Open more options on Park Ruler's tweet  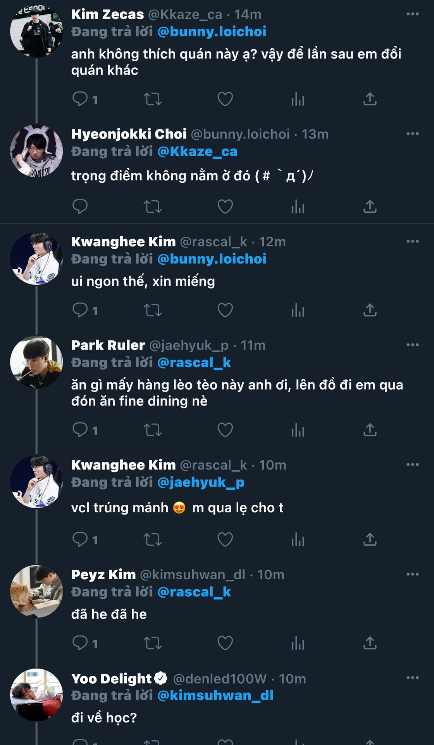[x=412, y=345]
